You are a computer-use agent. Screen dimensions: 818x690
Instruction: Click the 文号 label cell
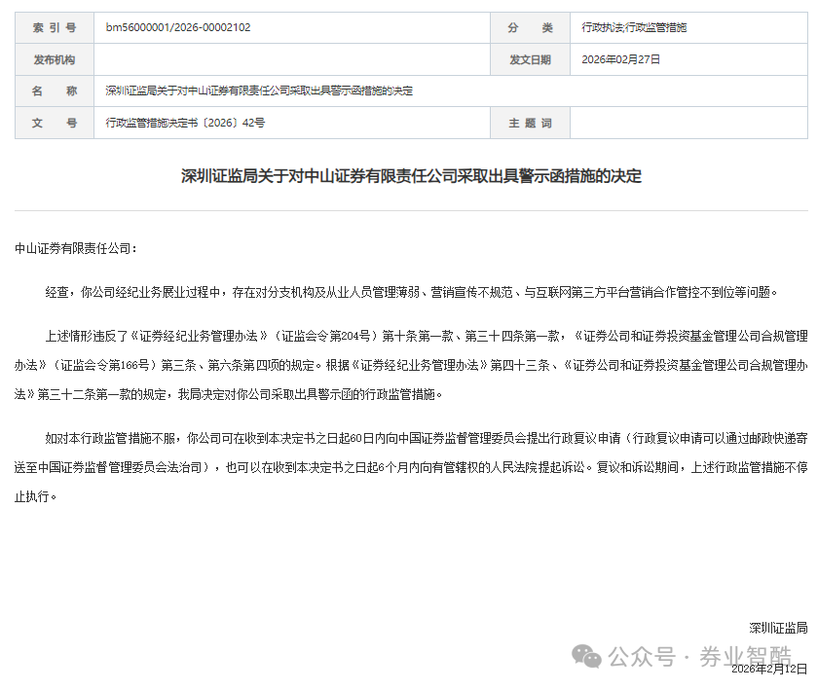pyautogui.click(x=54, y=124)
